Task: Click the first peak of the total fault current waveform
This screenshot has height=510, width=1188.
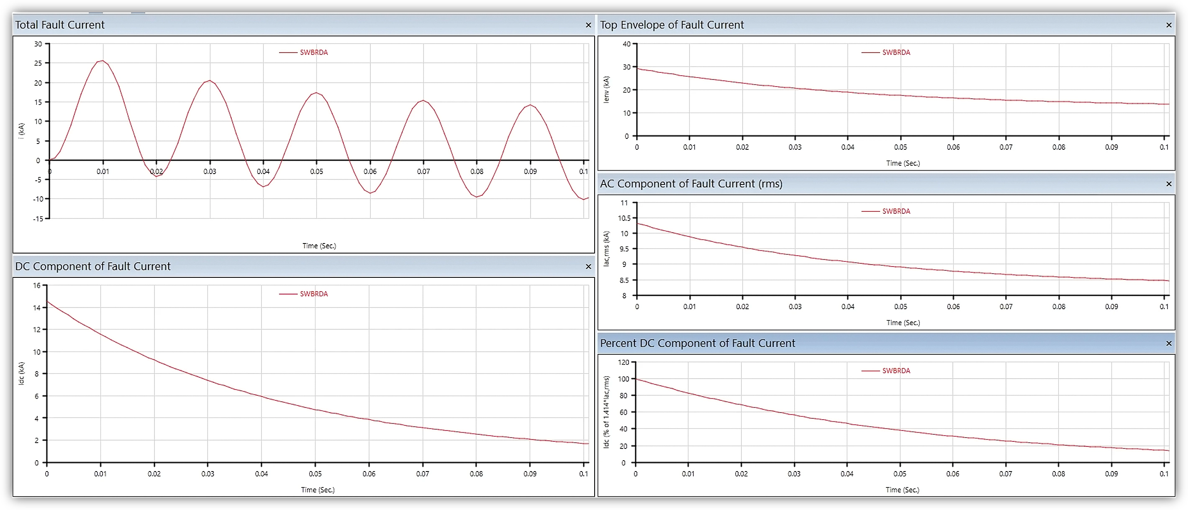Action: point(102,61)
